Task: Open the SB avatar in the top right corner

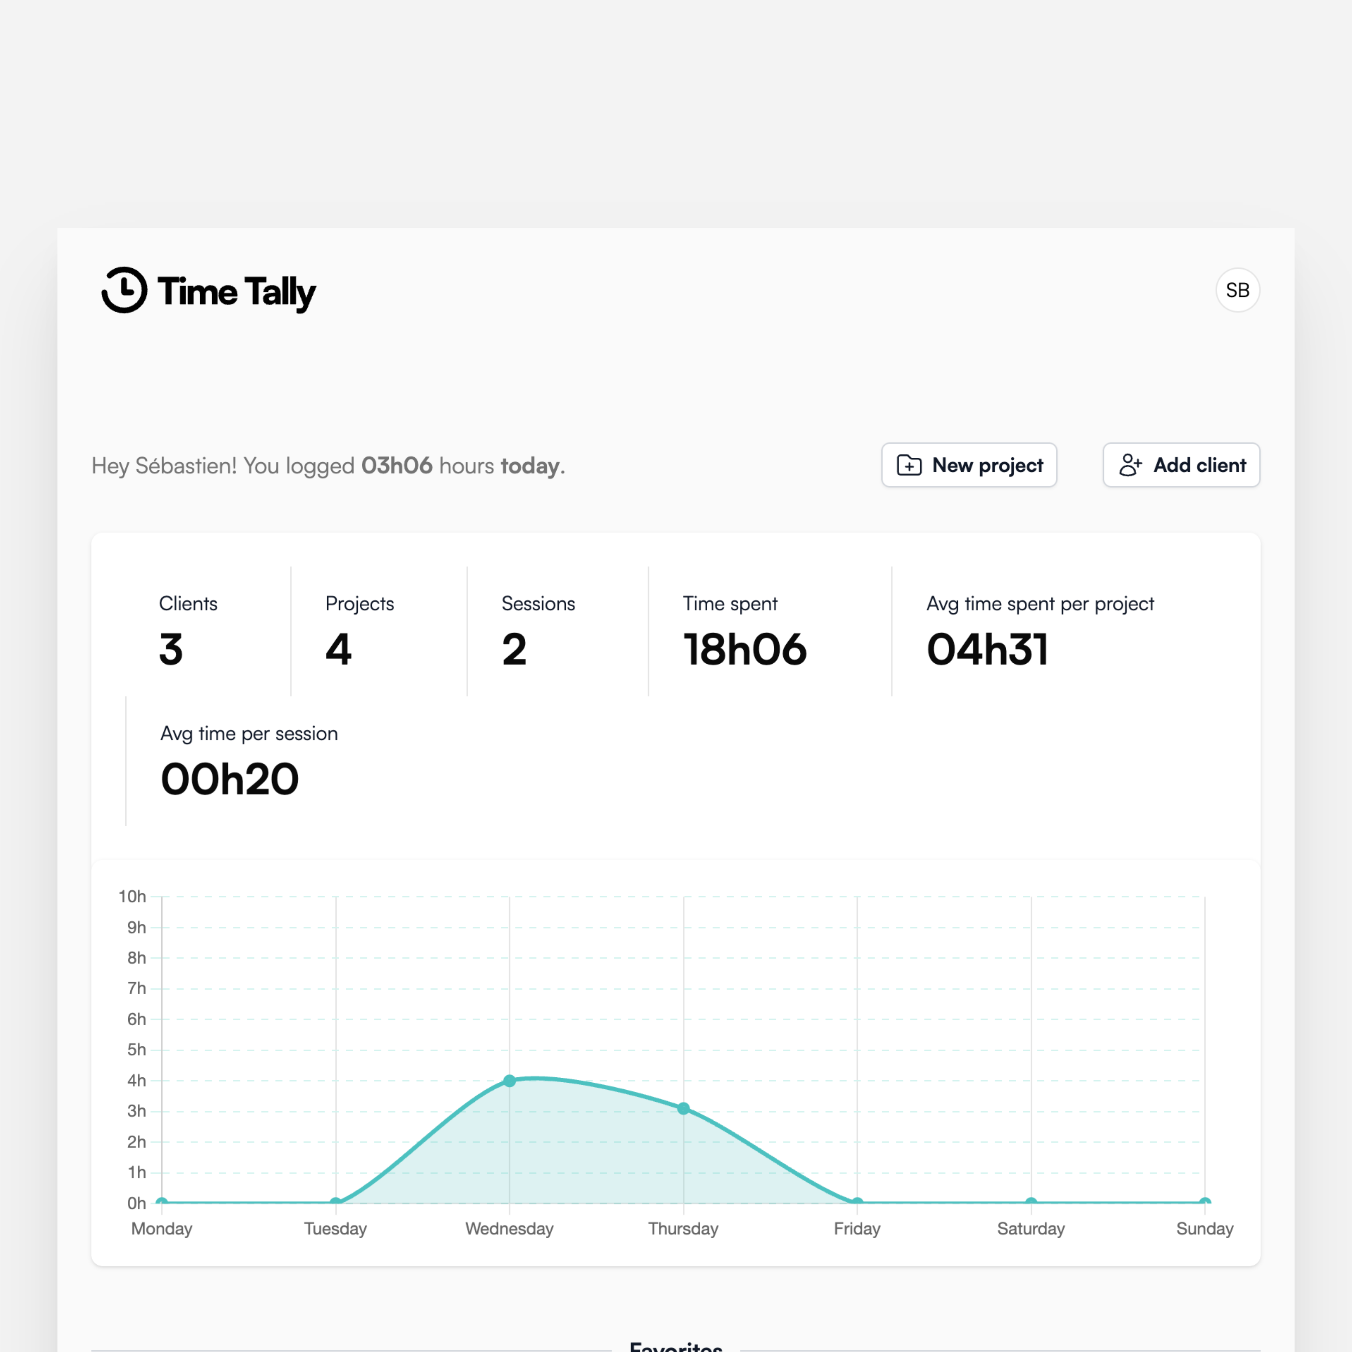Action: [x=1237, y=290]
